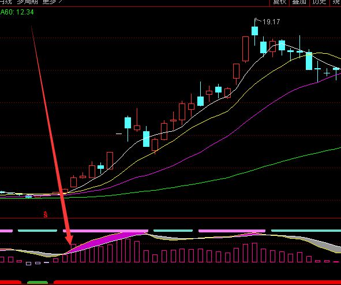Open the 多周期 multi-period tab
341x285 pixels.
[27, 2]
